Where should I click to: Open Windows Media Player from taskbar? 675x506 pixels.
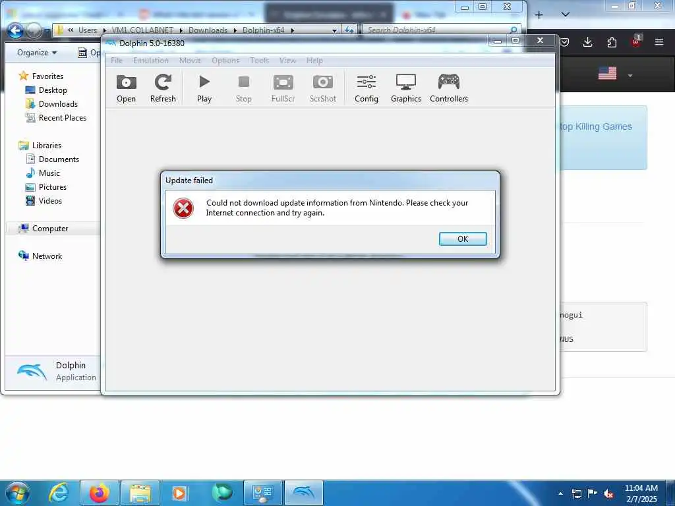coord(179,493)
